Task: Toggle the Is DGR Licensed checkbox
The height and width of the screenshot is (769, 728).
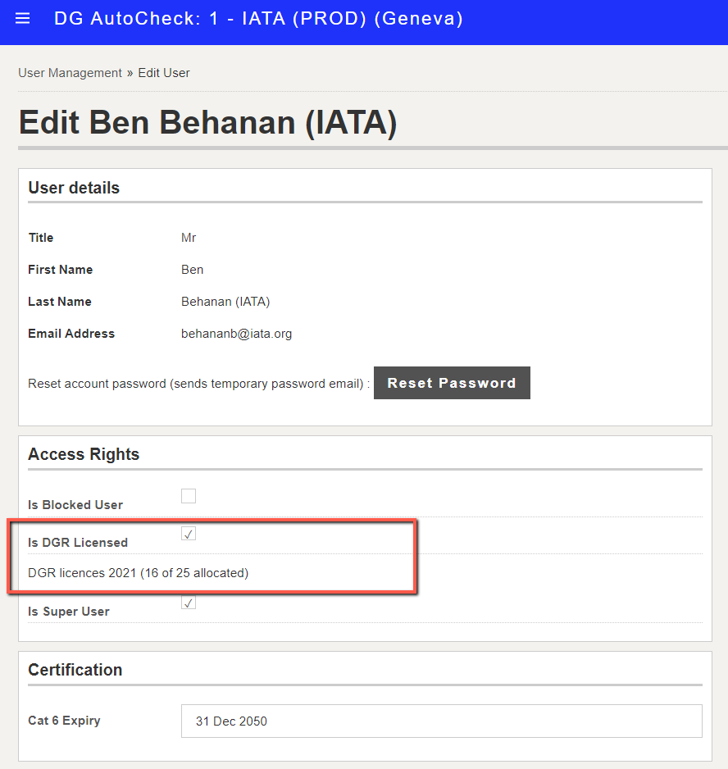Action: 189,533
